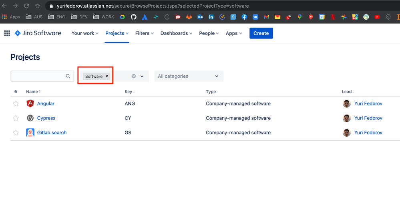Viewport: 400px width, 218px height.
Task: Open the Gmail bookmark
Action: pyautogui.click(x=266, y=17)
